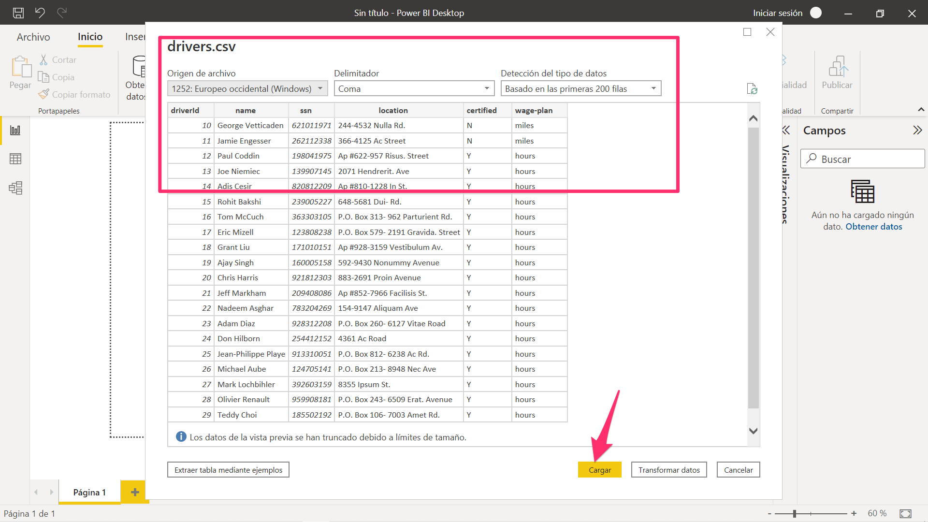Undo the last action in the title bar
Image resolution: width=928 pixels, height=522 pixels.
[x=40, y=13]
